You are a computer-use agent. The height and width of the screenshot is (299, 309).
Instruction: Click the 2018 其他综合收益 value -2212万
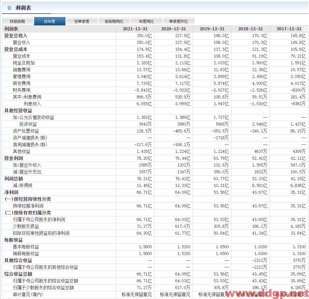tap(260, 261)
